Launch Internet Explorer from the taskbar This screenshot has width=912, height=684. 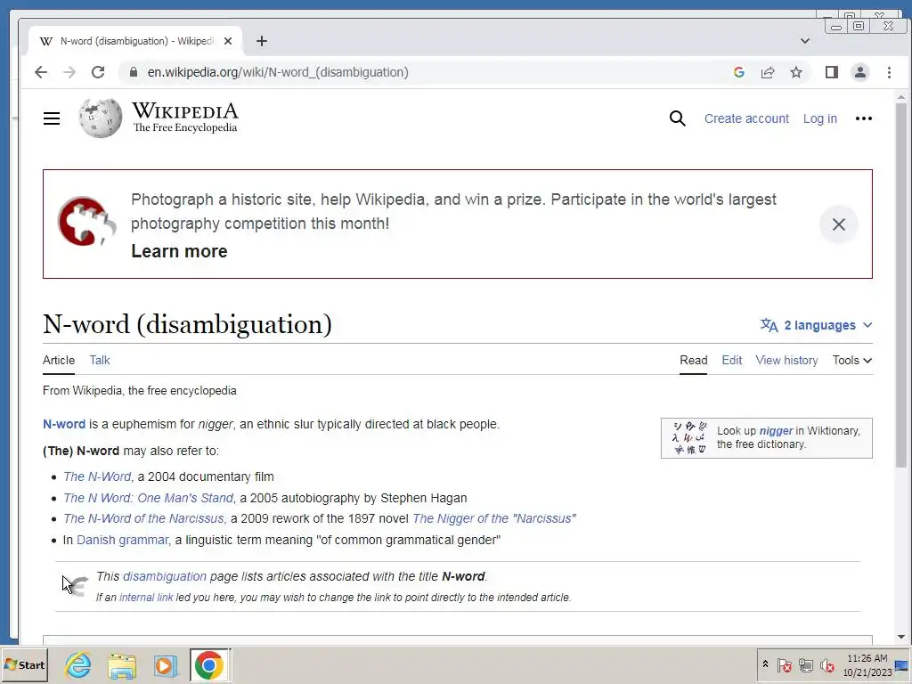[78, 665]
